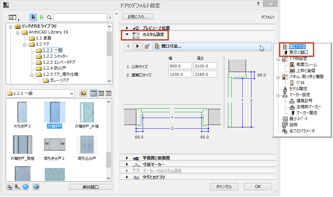
Task: Open the 1.2.1 一般 folder dropdown
Action: coord(40,93)
